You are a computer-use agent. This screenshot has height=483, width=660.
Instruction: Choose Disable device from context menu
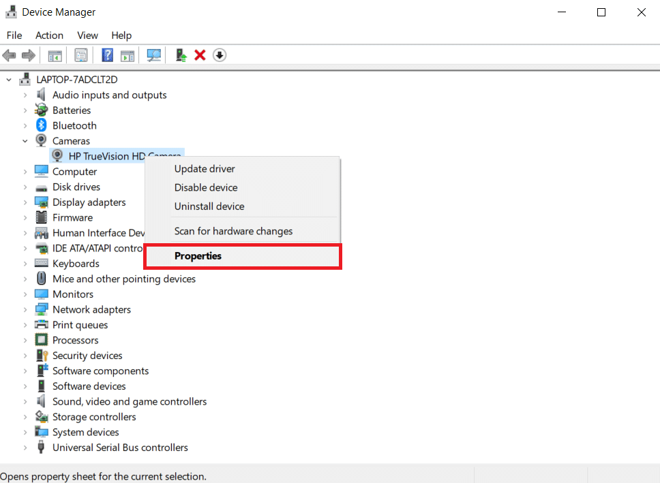243,187
